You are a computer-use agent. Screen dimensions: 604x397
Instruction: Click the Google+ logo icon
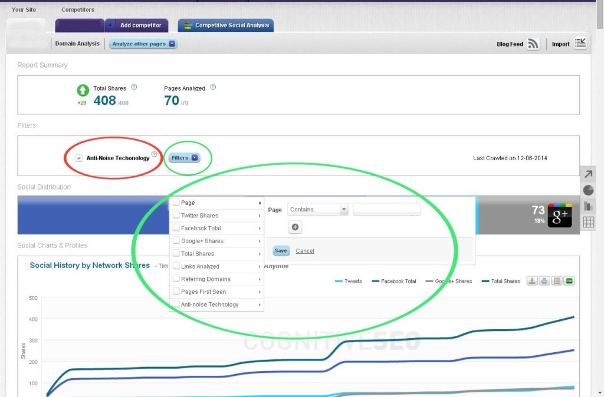tap(560, 216)
